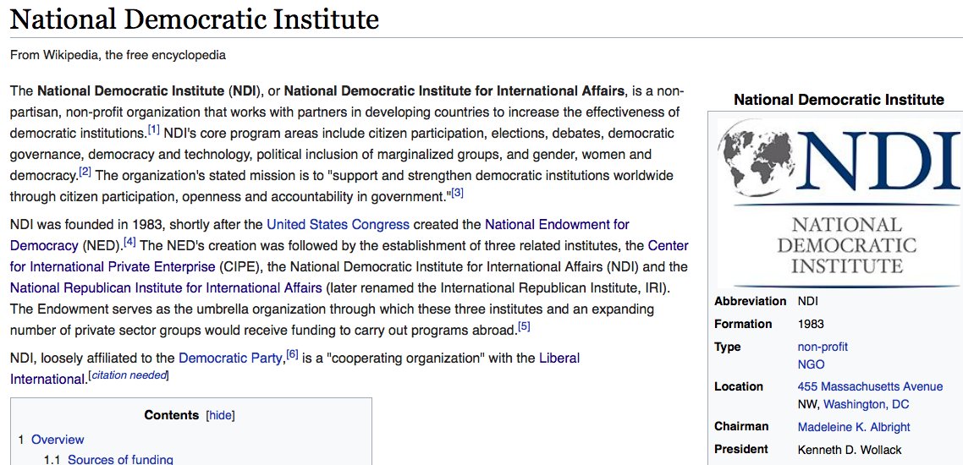Click the Abbreviation label in infobox

pos(750,301)
